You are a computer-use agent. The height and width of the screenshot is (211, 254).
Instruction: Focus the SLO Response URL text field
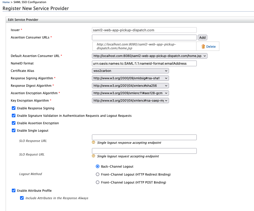point(144,137)
